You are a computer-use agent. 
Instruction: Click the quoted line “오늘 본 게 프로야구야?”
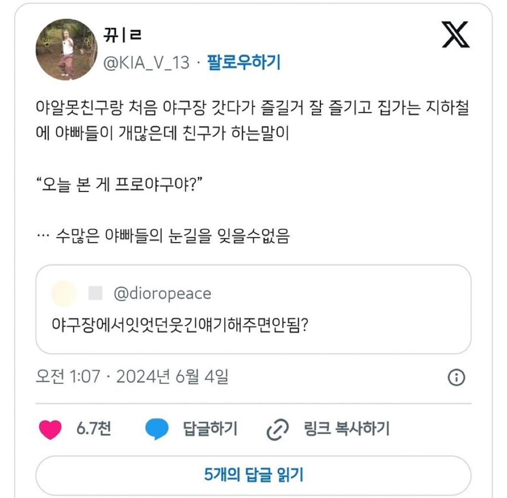coord(119,185)
